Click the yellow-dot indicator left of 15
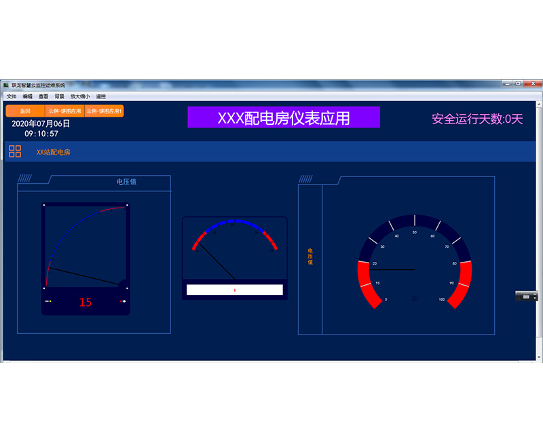The width and height of the screenshot is (543, 441). coord(48,301)
